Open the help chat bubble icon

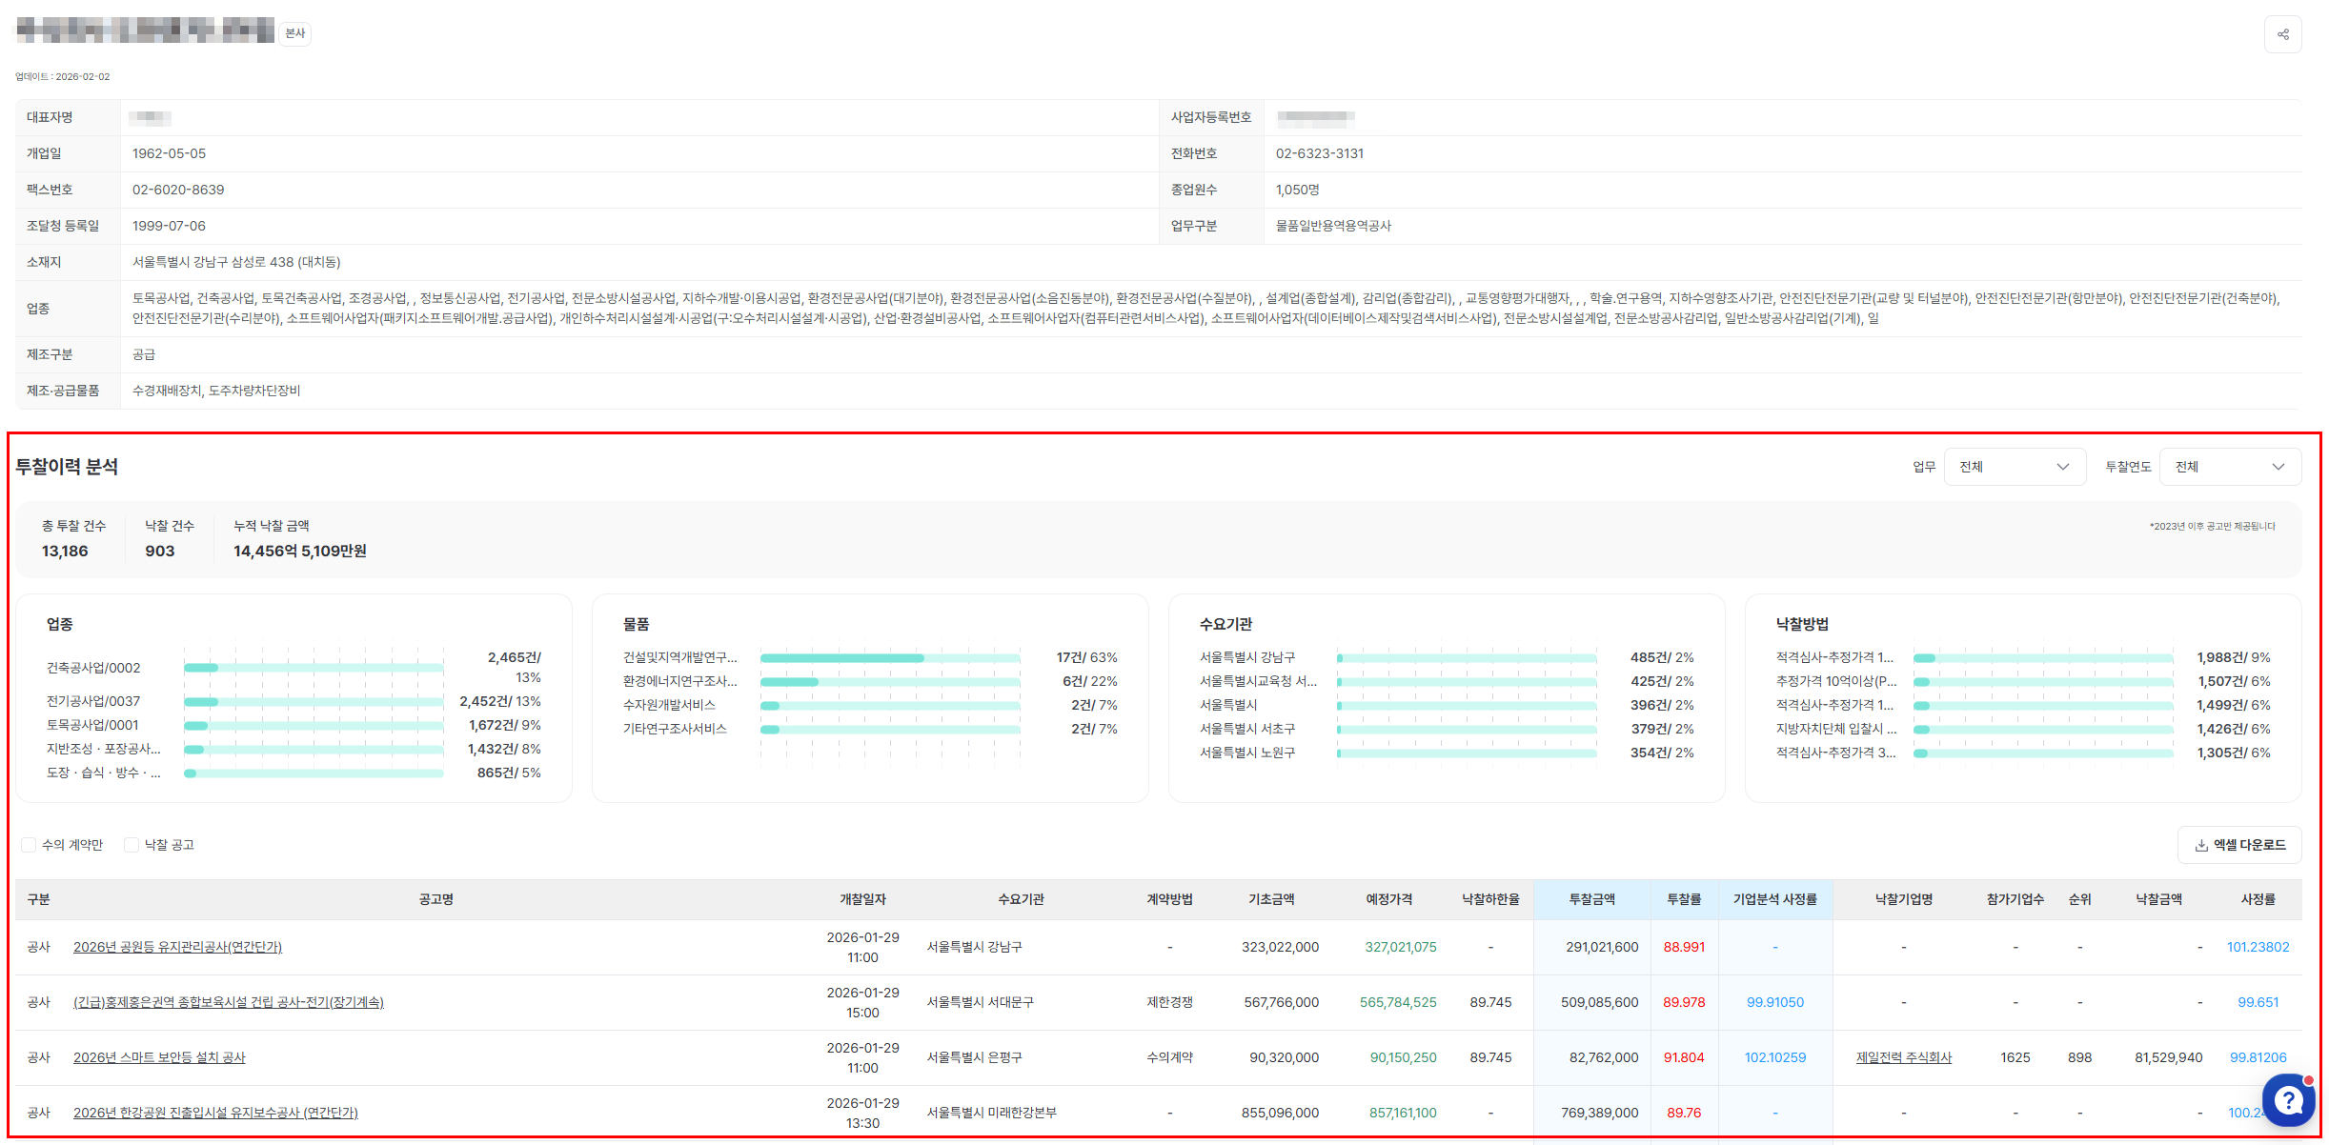point(2288,1100)
